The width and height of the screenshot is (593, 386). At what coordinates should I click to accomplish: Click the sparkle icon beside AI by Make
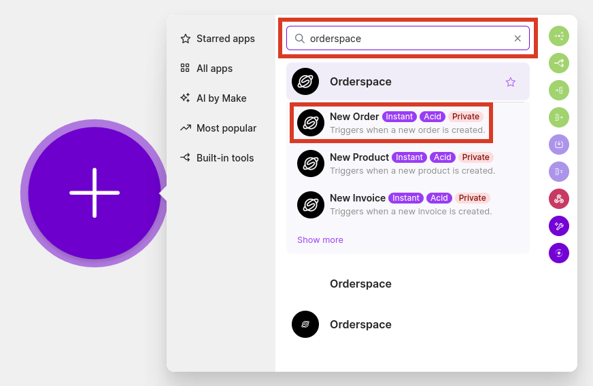click(185, 98)
